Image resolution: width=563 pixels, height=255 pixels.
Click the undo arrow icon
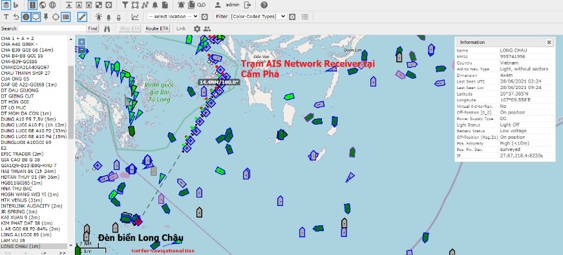coord(16,17)
